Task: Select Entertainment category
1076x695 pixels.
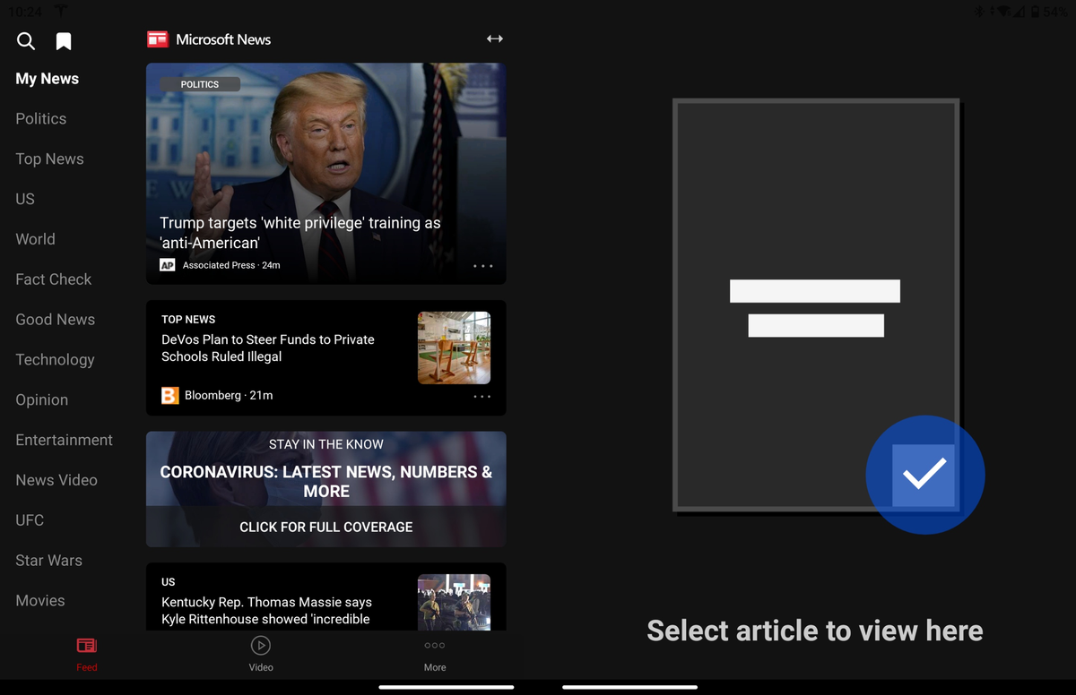Action: pos(64,440)
